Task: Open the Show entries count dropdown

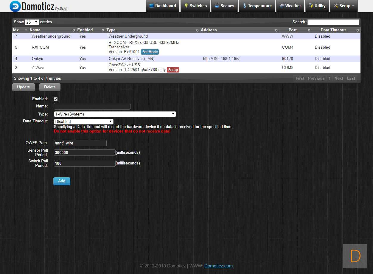Action: [x=32, y=22]
